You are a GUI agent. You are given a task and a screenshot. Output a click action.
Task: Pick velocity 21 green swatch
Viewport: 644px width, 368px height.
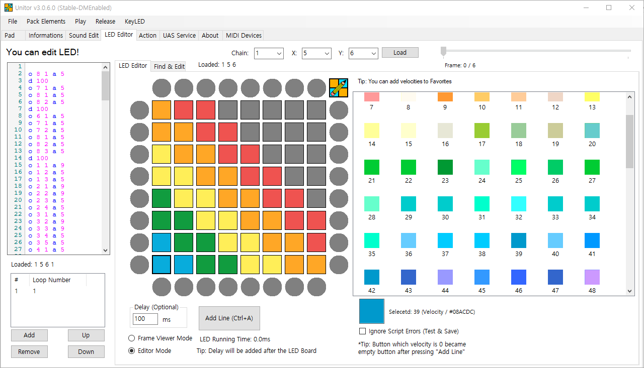click(372, 167)
